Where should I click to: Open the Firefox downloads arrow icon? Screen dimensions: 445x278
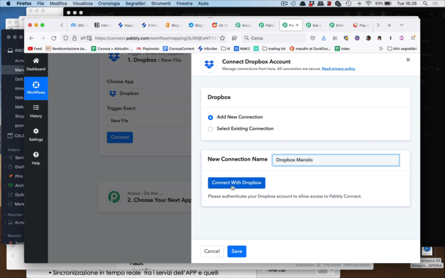click(x=324, y=38)
